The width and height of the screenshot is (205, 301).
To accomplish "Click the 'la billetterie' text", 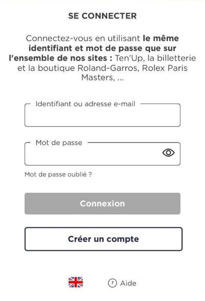I will 172,58.
